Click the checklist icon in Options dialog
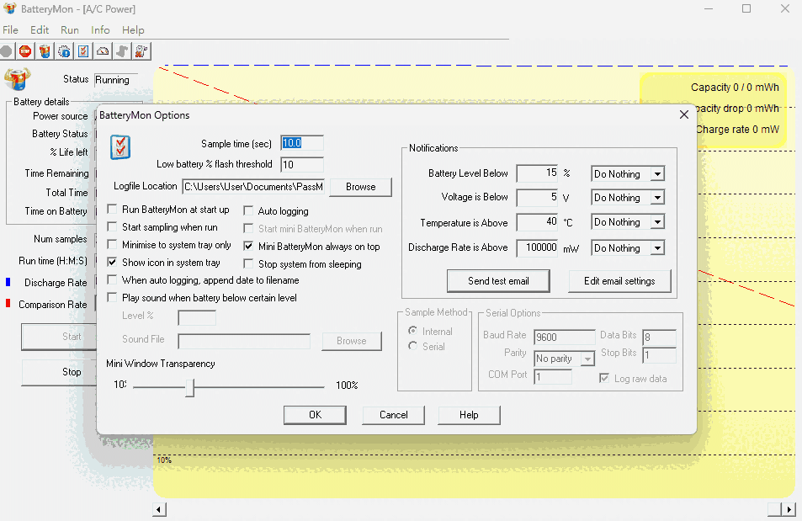The width and height of the screenshot is (802, 521). (120, 147)
